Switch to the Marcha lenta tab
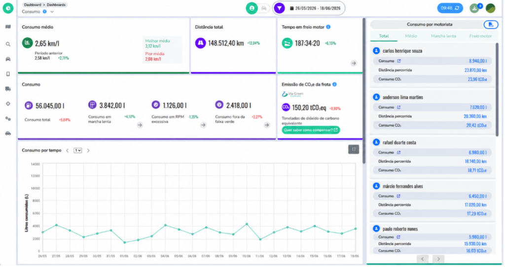Viewport: 505px width, 267px height. tap(443, 36)
